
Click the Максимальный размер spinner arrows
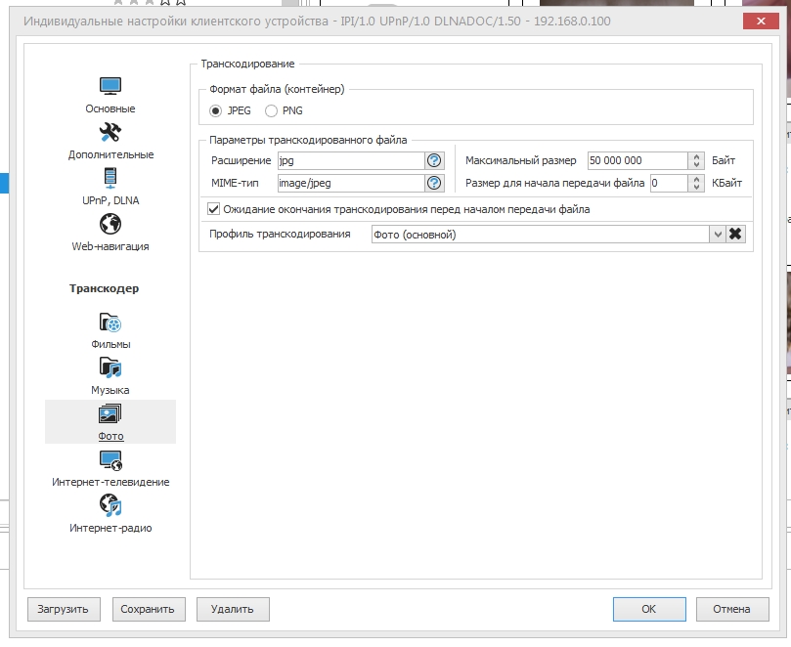coord(696,161)
